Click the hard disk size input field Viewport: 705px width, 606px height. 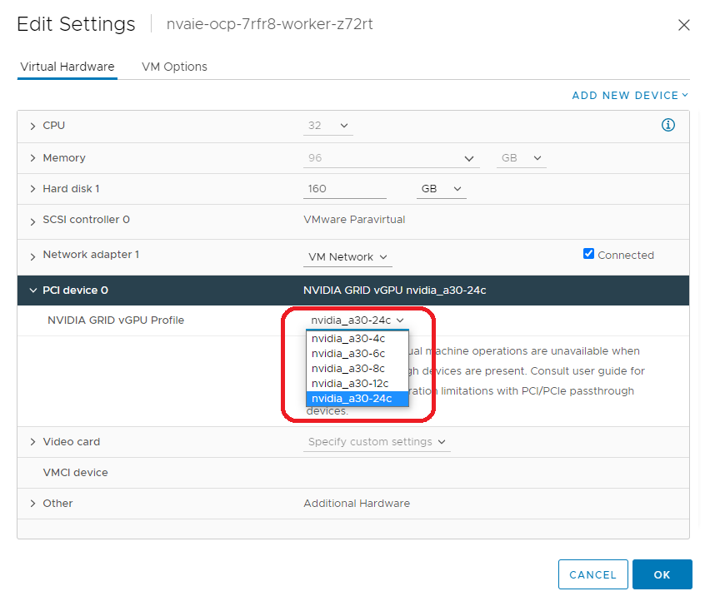pyautogui.click(x=344, y=189)
